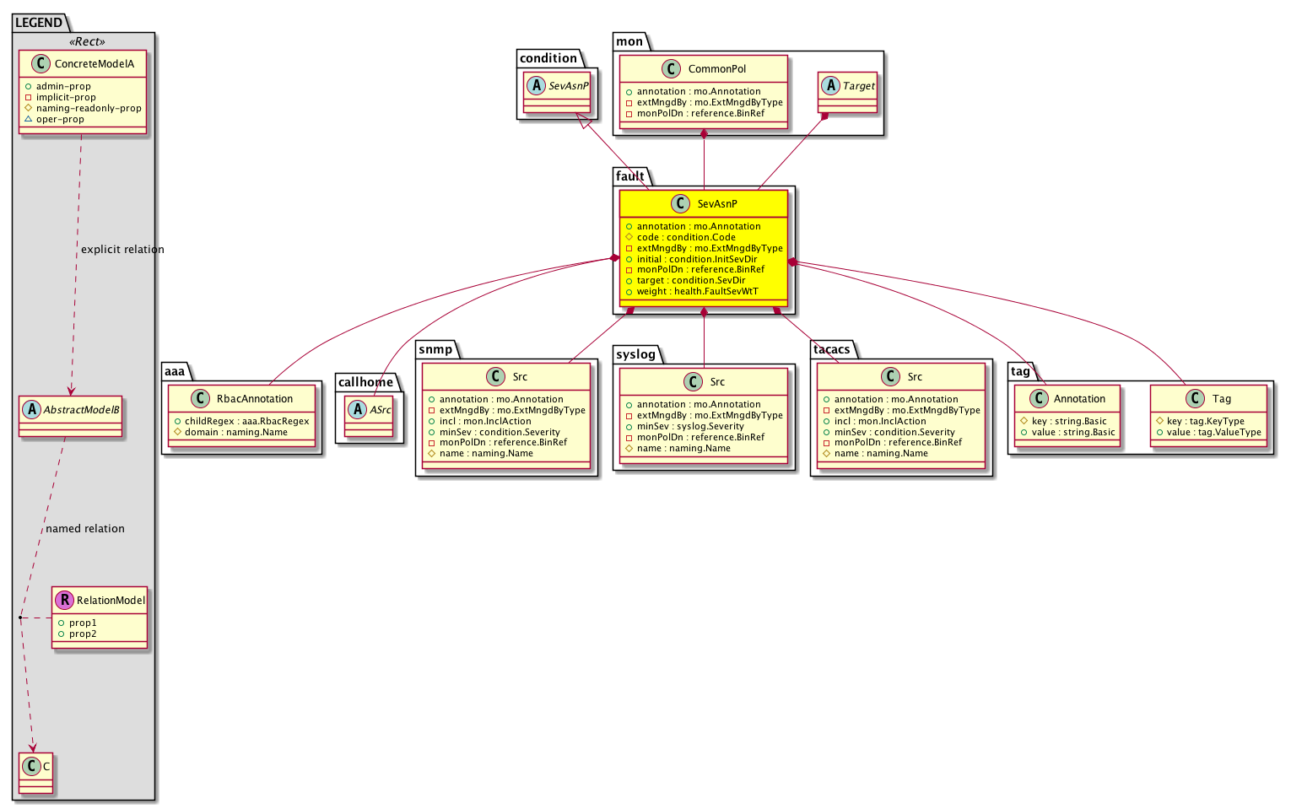Click the Tag class circle icon
Image resolution: width=1291 pixels, height=809 pixels.
click(1196, 399)
